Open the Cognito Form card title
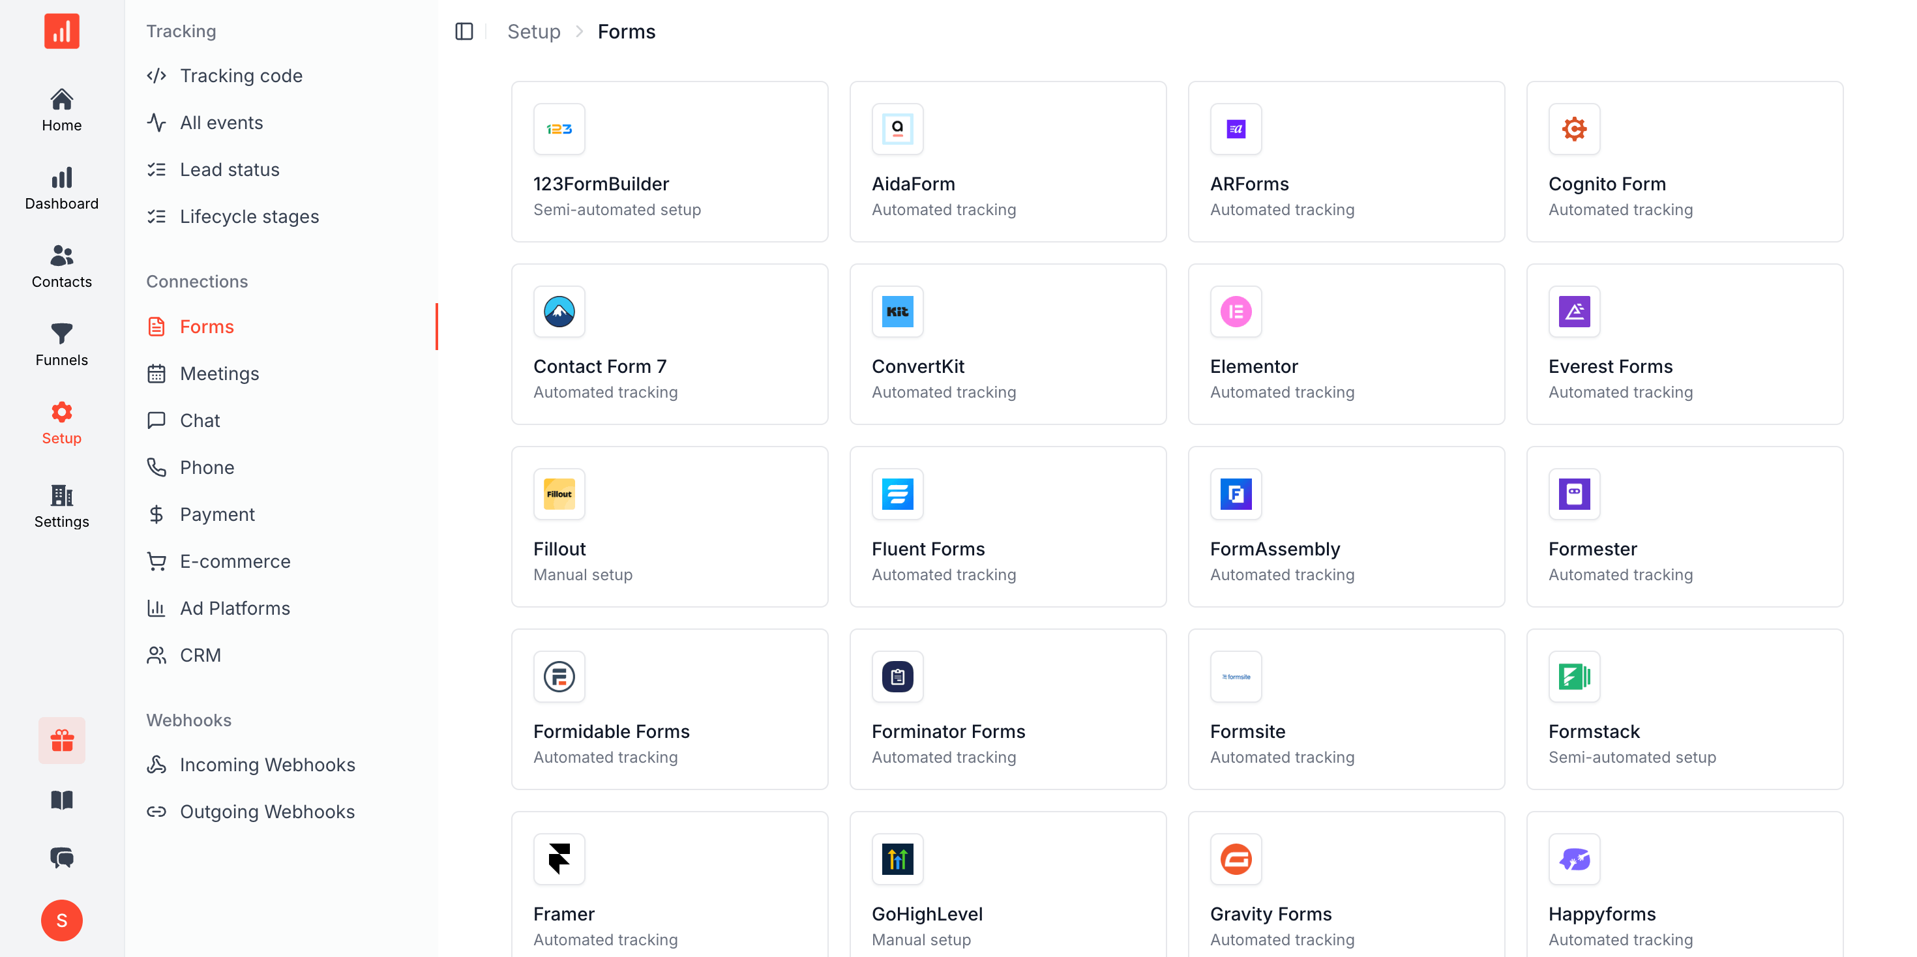 pyautogui.click(x=1607, y=184)
